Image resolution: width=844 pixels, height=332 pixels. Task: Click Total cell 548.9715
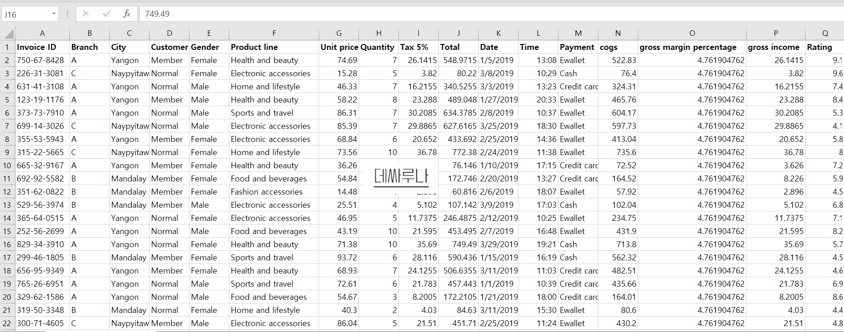[458, 60]
